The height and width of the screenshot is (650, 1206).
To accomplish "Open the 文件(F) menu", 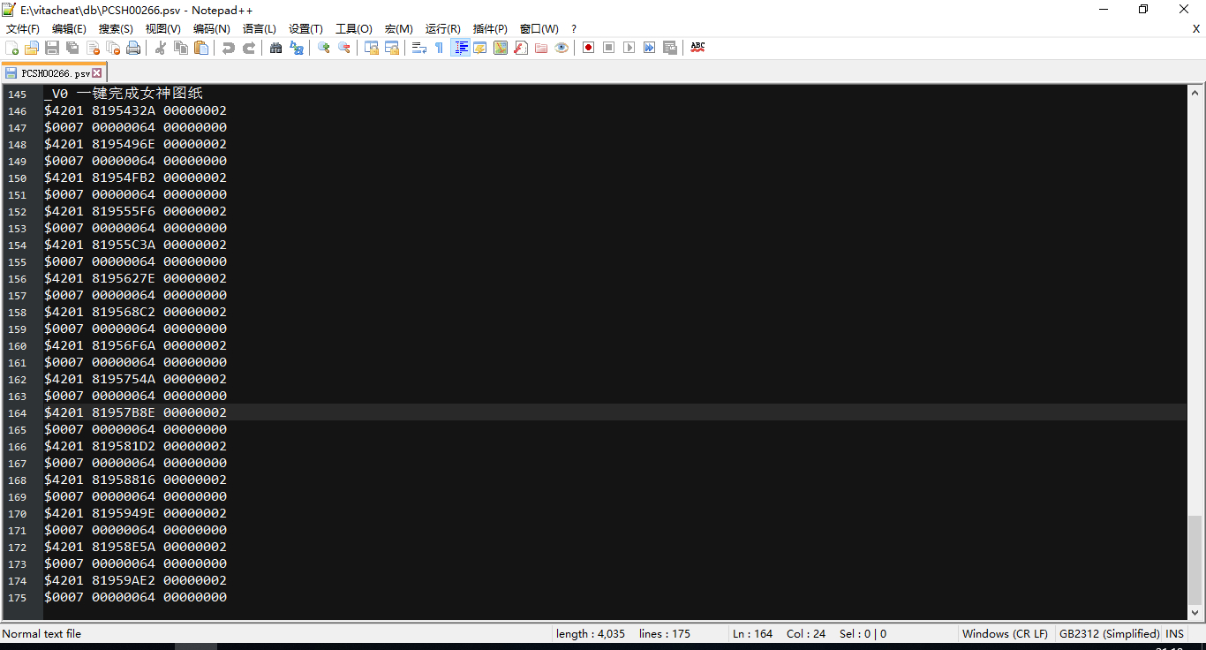I will (x=23, y=29).
